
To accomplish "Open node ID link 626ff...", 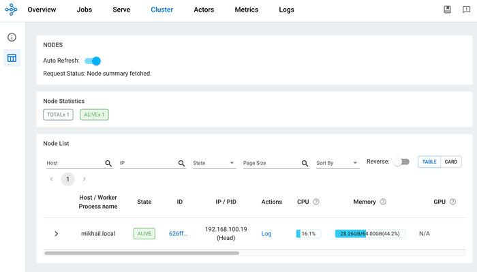I will pos(179,234).
